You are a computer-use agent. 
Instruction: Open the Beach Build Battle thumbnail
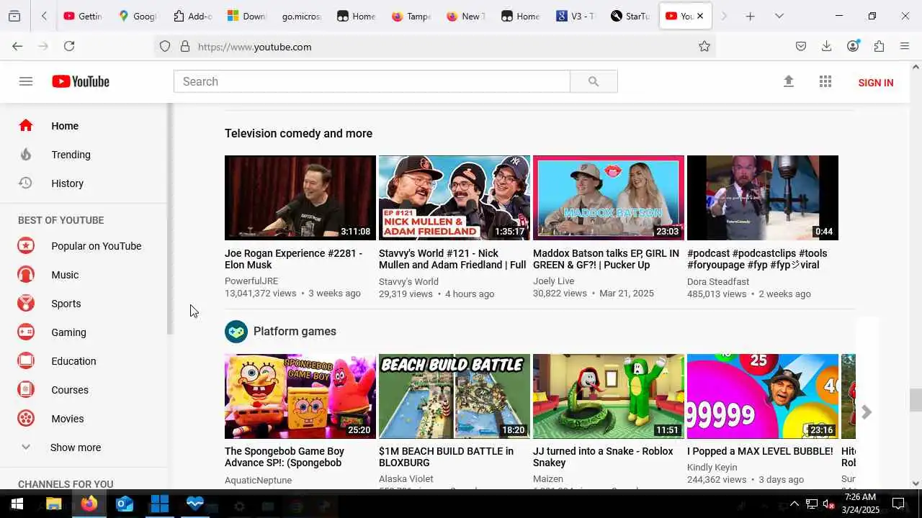[x=455, y=396]
